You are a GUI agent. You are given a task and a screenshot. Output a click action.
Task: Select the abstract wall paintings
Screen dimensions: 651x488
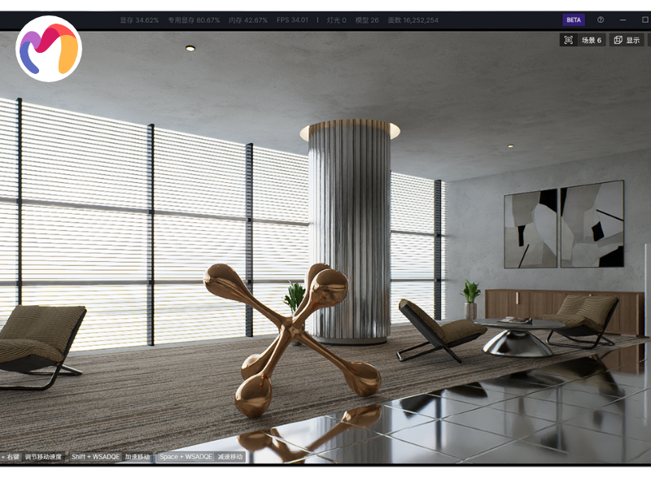point(563,224)
